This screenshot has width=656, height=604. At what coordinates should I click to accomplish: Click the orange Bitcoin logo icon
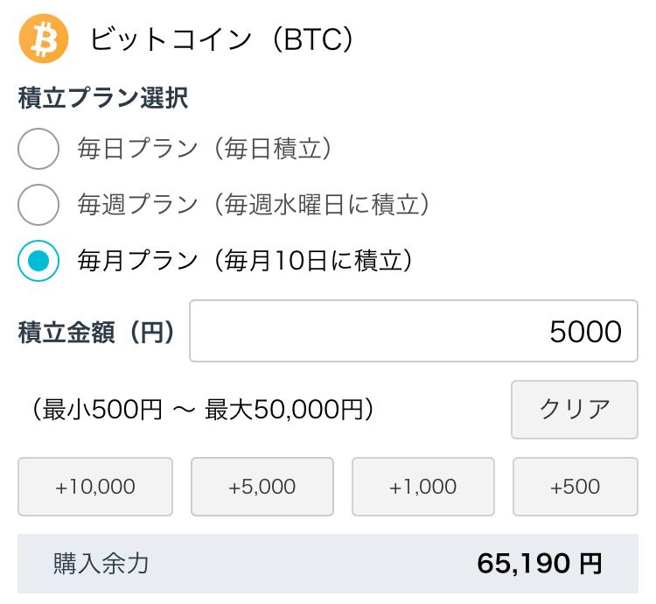[x=43, y=39]
